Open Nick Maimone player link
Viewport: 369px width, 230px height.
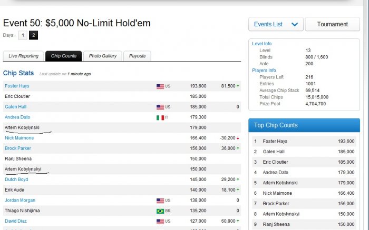click(19, 138)
